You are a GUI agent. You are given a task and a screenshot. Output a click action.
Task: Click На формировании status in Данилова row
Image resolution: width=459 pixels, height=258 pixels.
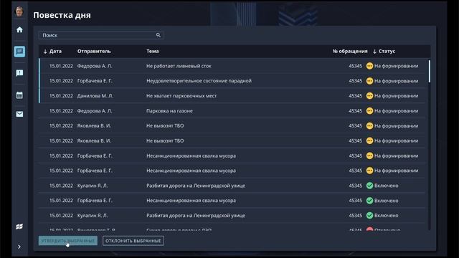click(x=396, y=95)
